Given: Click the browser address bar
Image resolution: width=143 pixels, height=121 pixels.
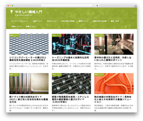Looking at the screenshot, I should 67,5.
